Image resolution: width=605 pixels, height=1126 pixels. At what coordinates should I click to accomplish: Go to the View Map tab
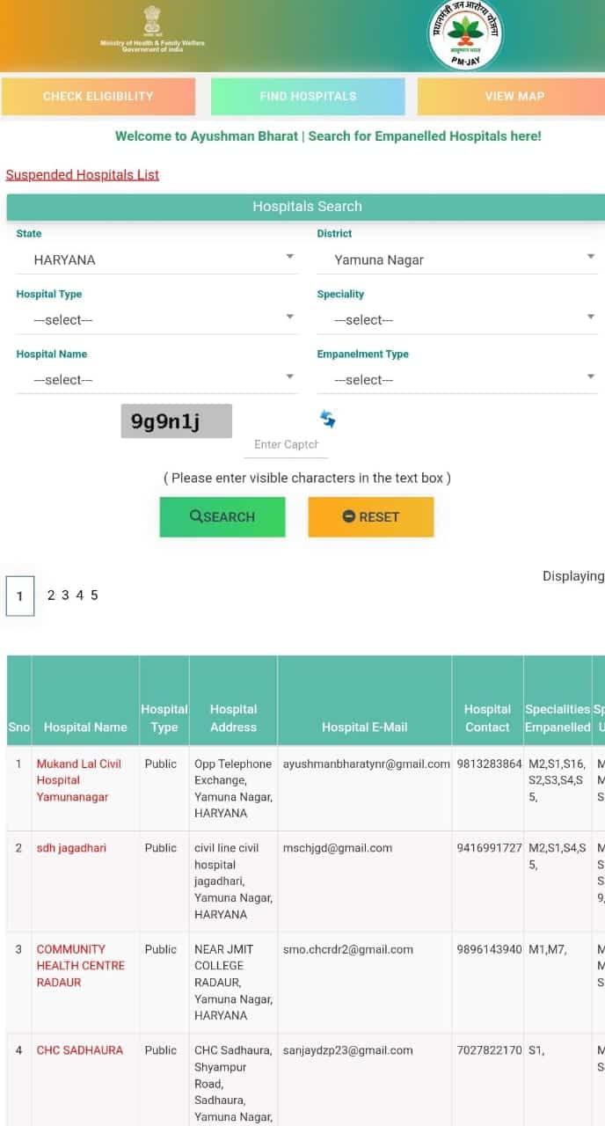[x=514, y=97]
